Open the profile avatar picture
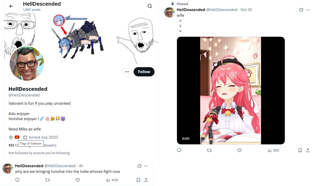This screenshot has width=316, height=186. click(27, 64)
